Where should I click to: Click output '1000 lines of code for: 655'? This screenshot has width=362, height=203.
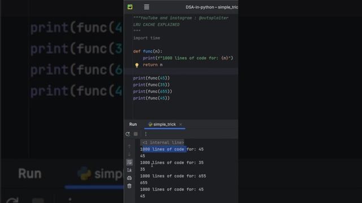tap(173, 176)
